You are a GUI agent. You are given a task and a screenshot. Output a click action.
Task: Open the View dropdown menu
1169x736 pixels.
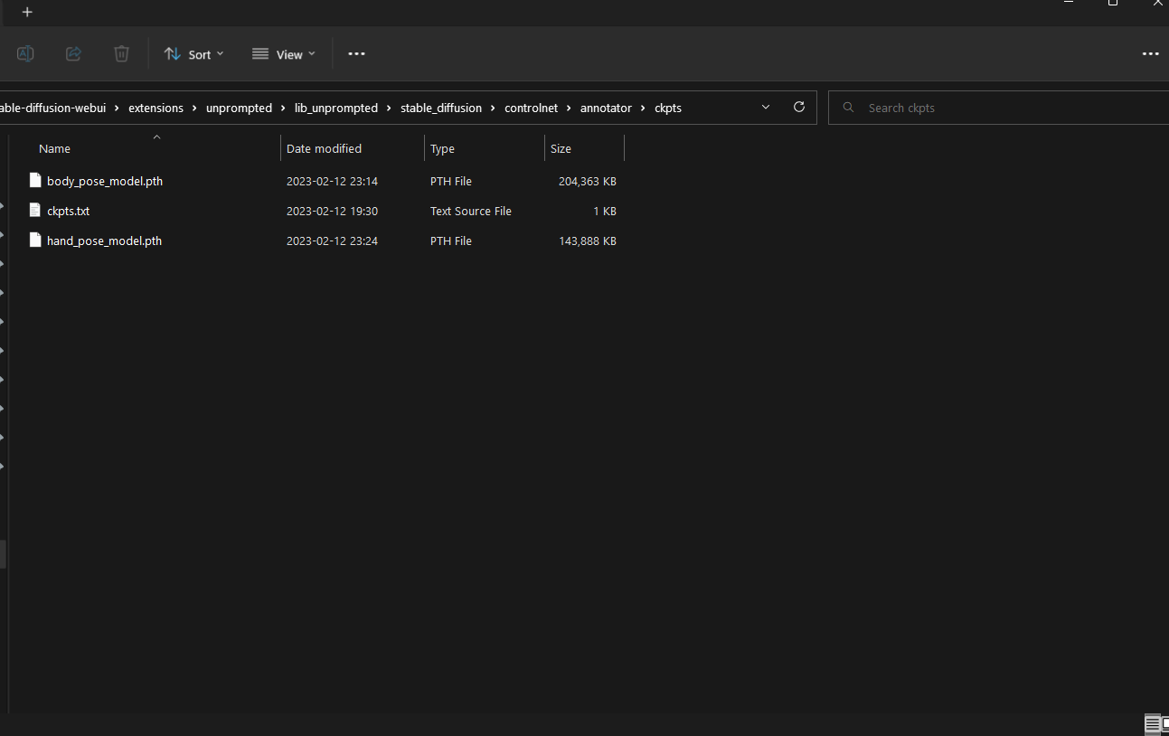(283, 54)
